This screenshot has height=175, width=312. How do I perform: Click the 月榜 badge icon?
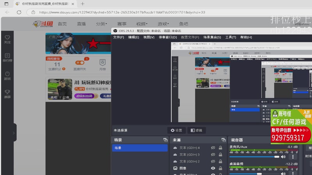(103, 63)
